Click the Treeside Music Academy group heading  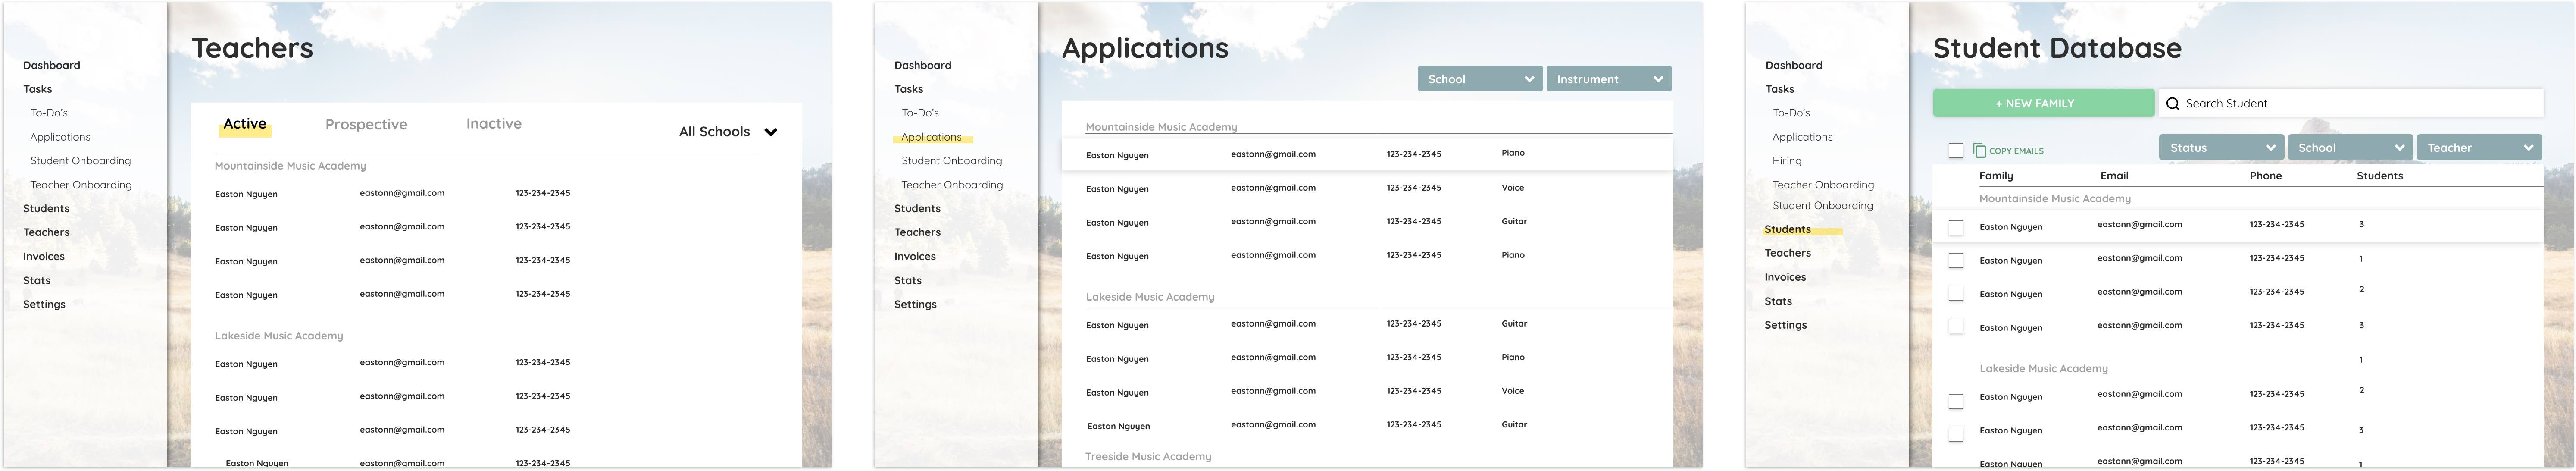(x=1148, y=457)
